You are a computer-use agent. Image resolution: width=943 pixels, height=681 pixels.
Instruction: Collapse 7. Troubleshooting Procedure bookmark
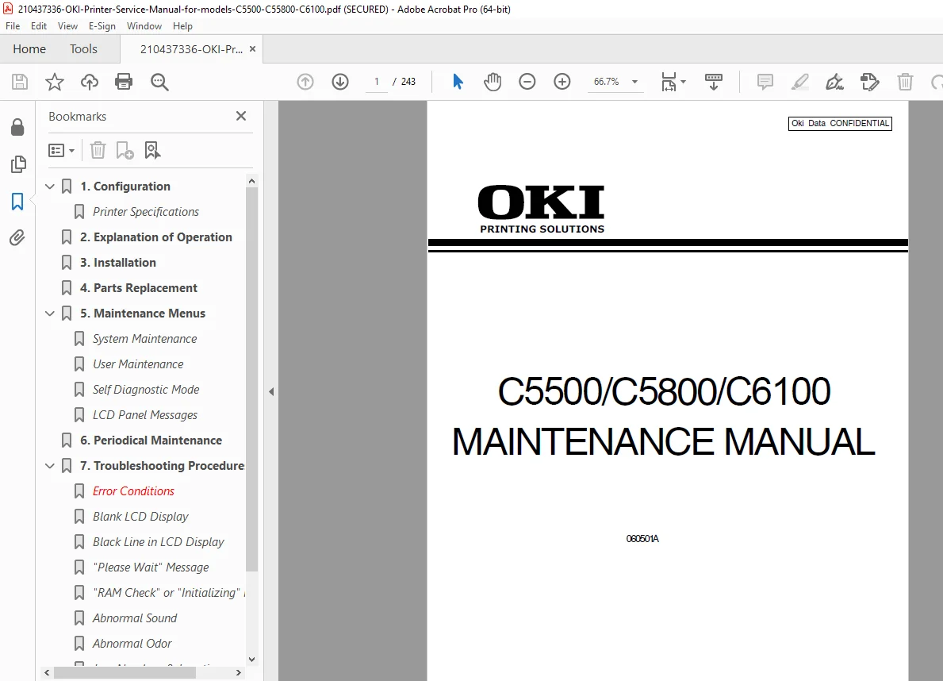50,466
